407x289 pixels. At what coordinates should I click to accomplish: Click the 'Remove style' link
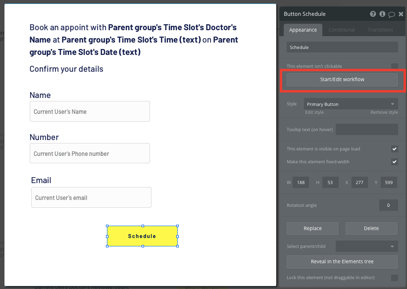(384, 112)
